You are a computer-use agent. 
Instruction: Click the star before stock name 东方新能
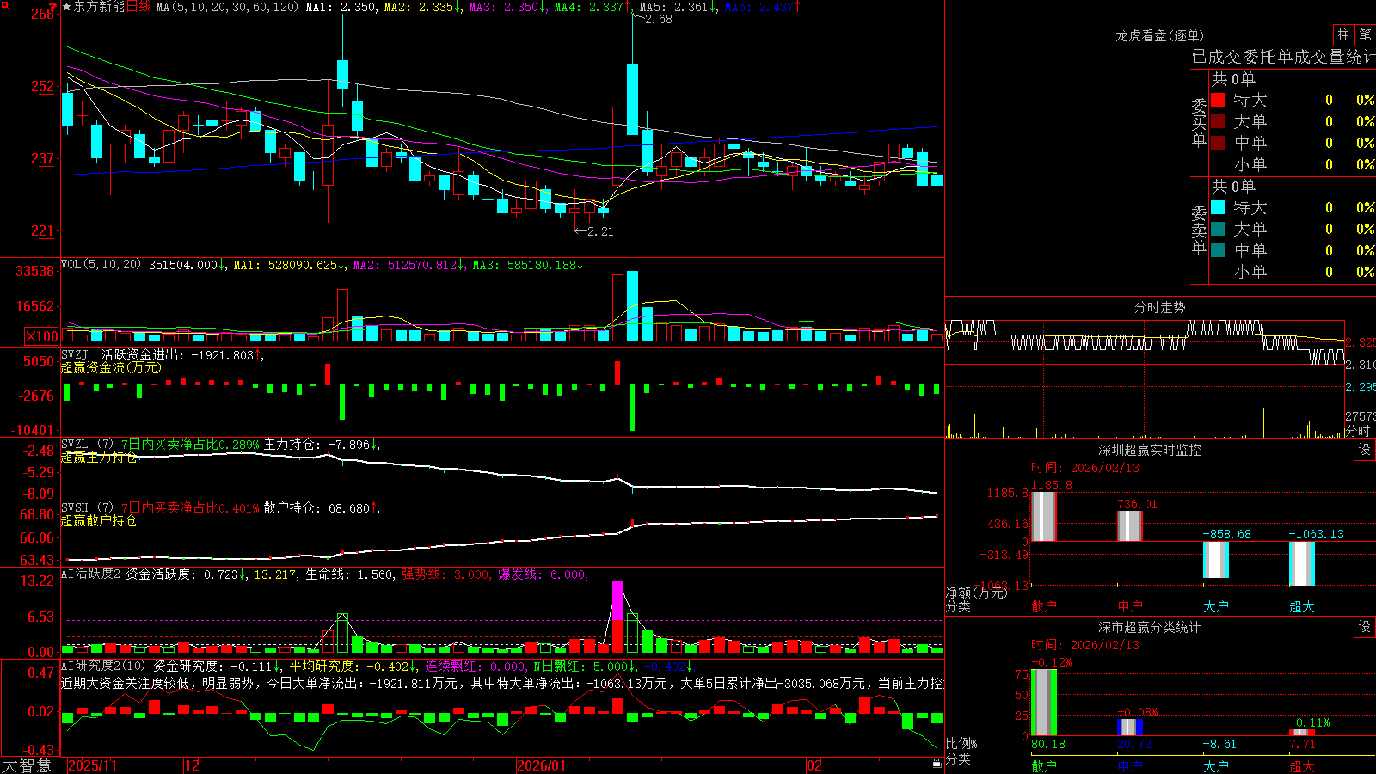[67, 7]
